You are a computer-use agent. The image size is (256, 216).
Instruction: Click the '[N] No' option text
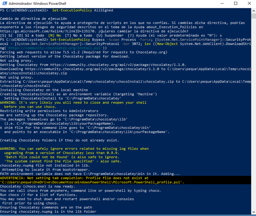pos(55,36)
